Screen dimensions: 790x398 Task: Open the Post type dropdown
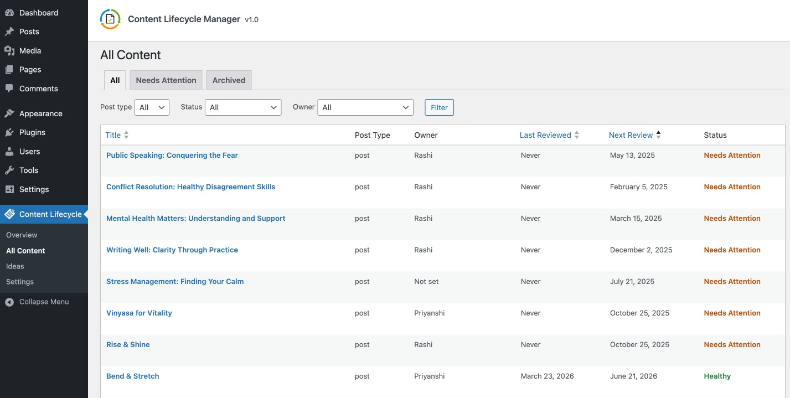(152, 107)
